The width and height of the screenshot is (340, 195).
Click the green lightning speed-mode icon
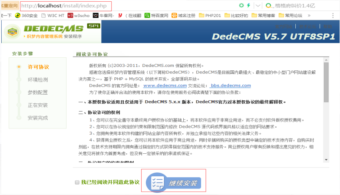pyautogui.click(x=248, y=5)
